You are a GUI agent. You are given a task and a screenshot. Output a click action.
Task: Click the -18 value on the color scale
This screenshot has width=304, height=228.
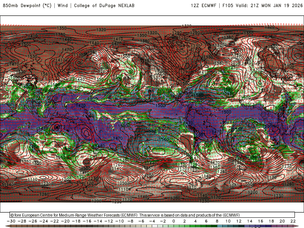tap(76, 221)
